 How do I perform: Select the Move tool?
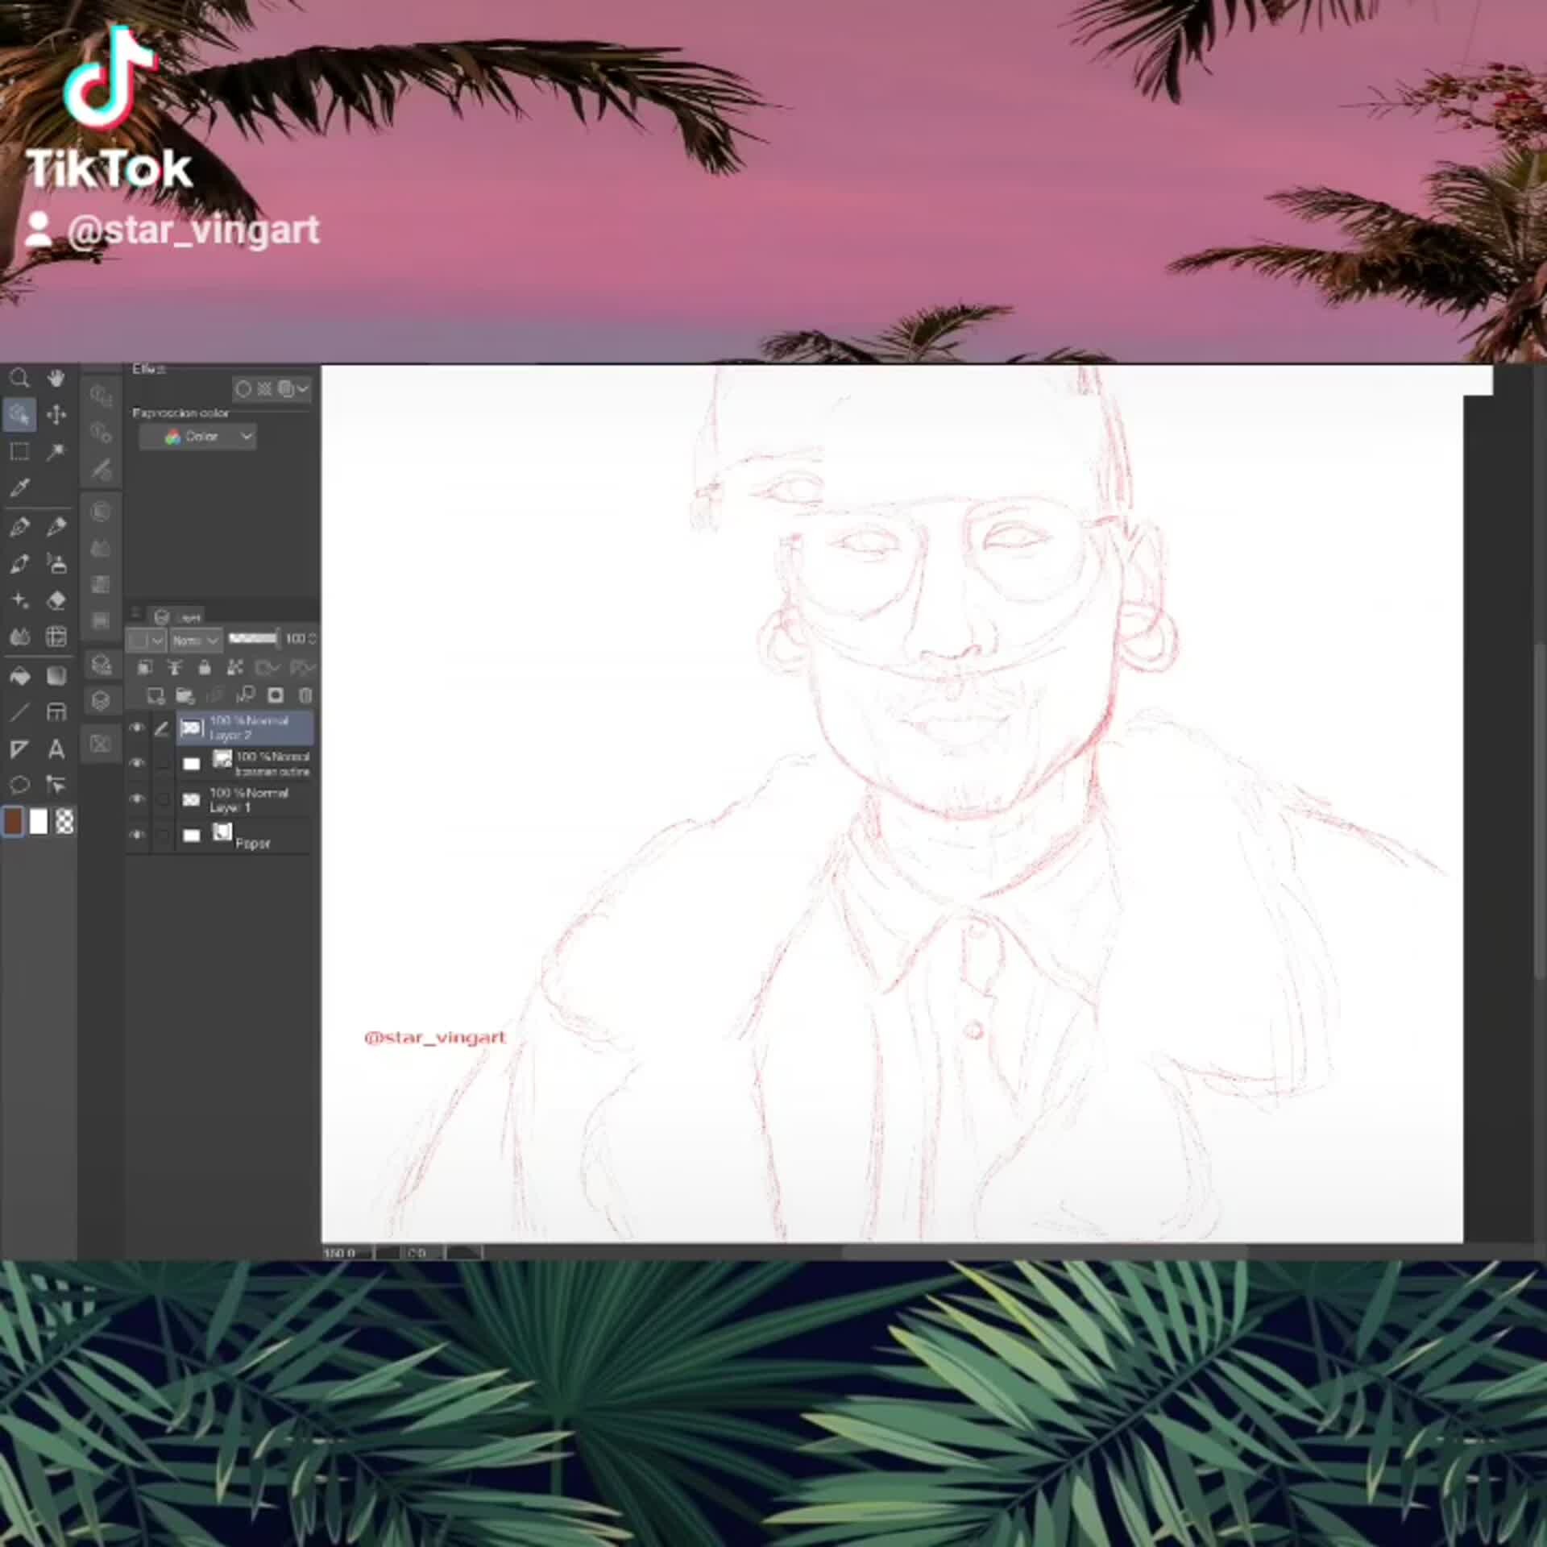57,415
